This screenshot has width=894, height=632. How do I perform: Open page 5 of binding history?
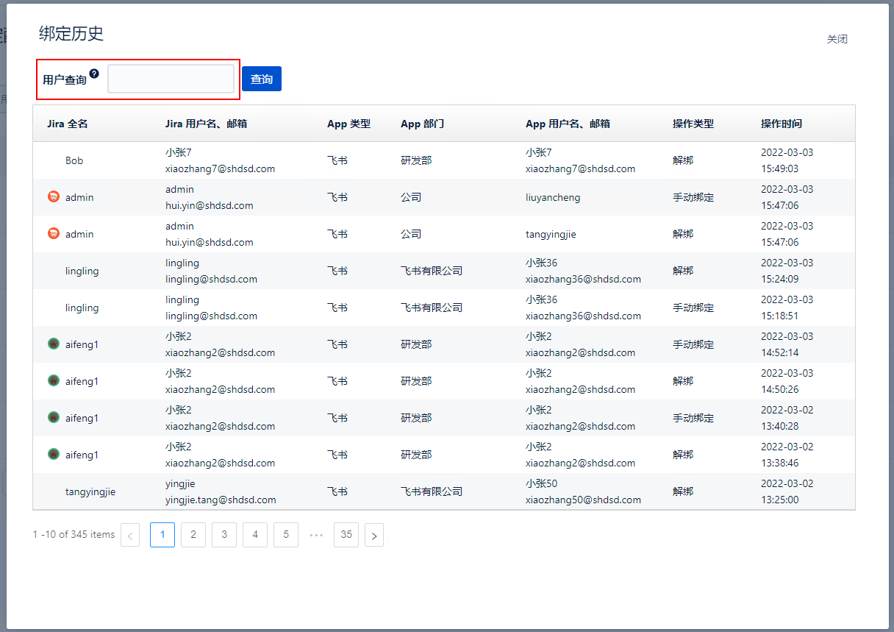(286, 535)
